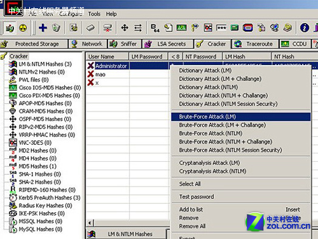Click the recycle bin Remove icon in toolbar
Viewport: 318px width, 239px height.
(x=56, y=27)
